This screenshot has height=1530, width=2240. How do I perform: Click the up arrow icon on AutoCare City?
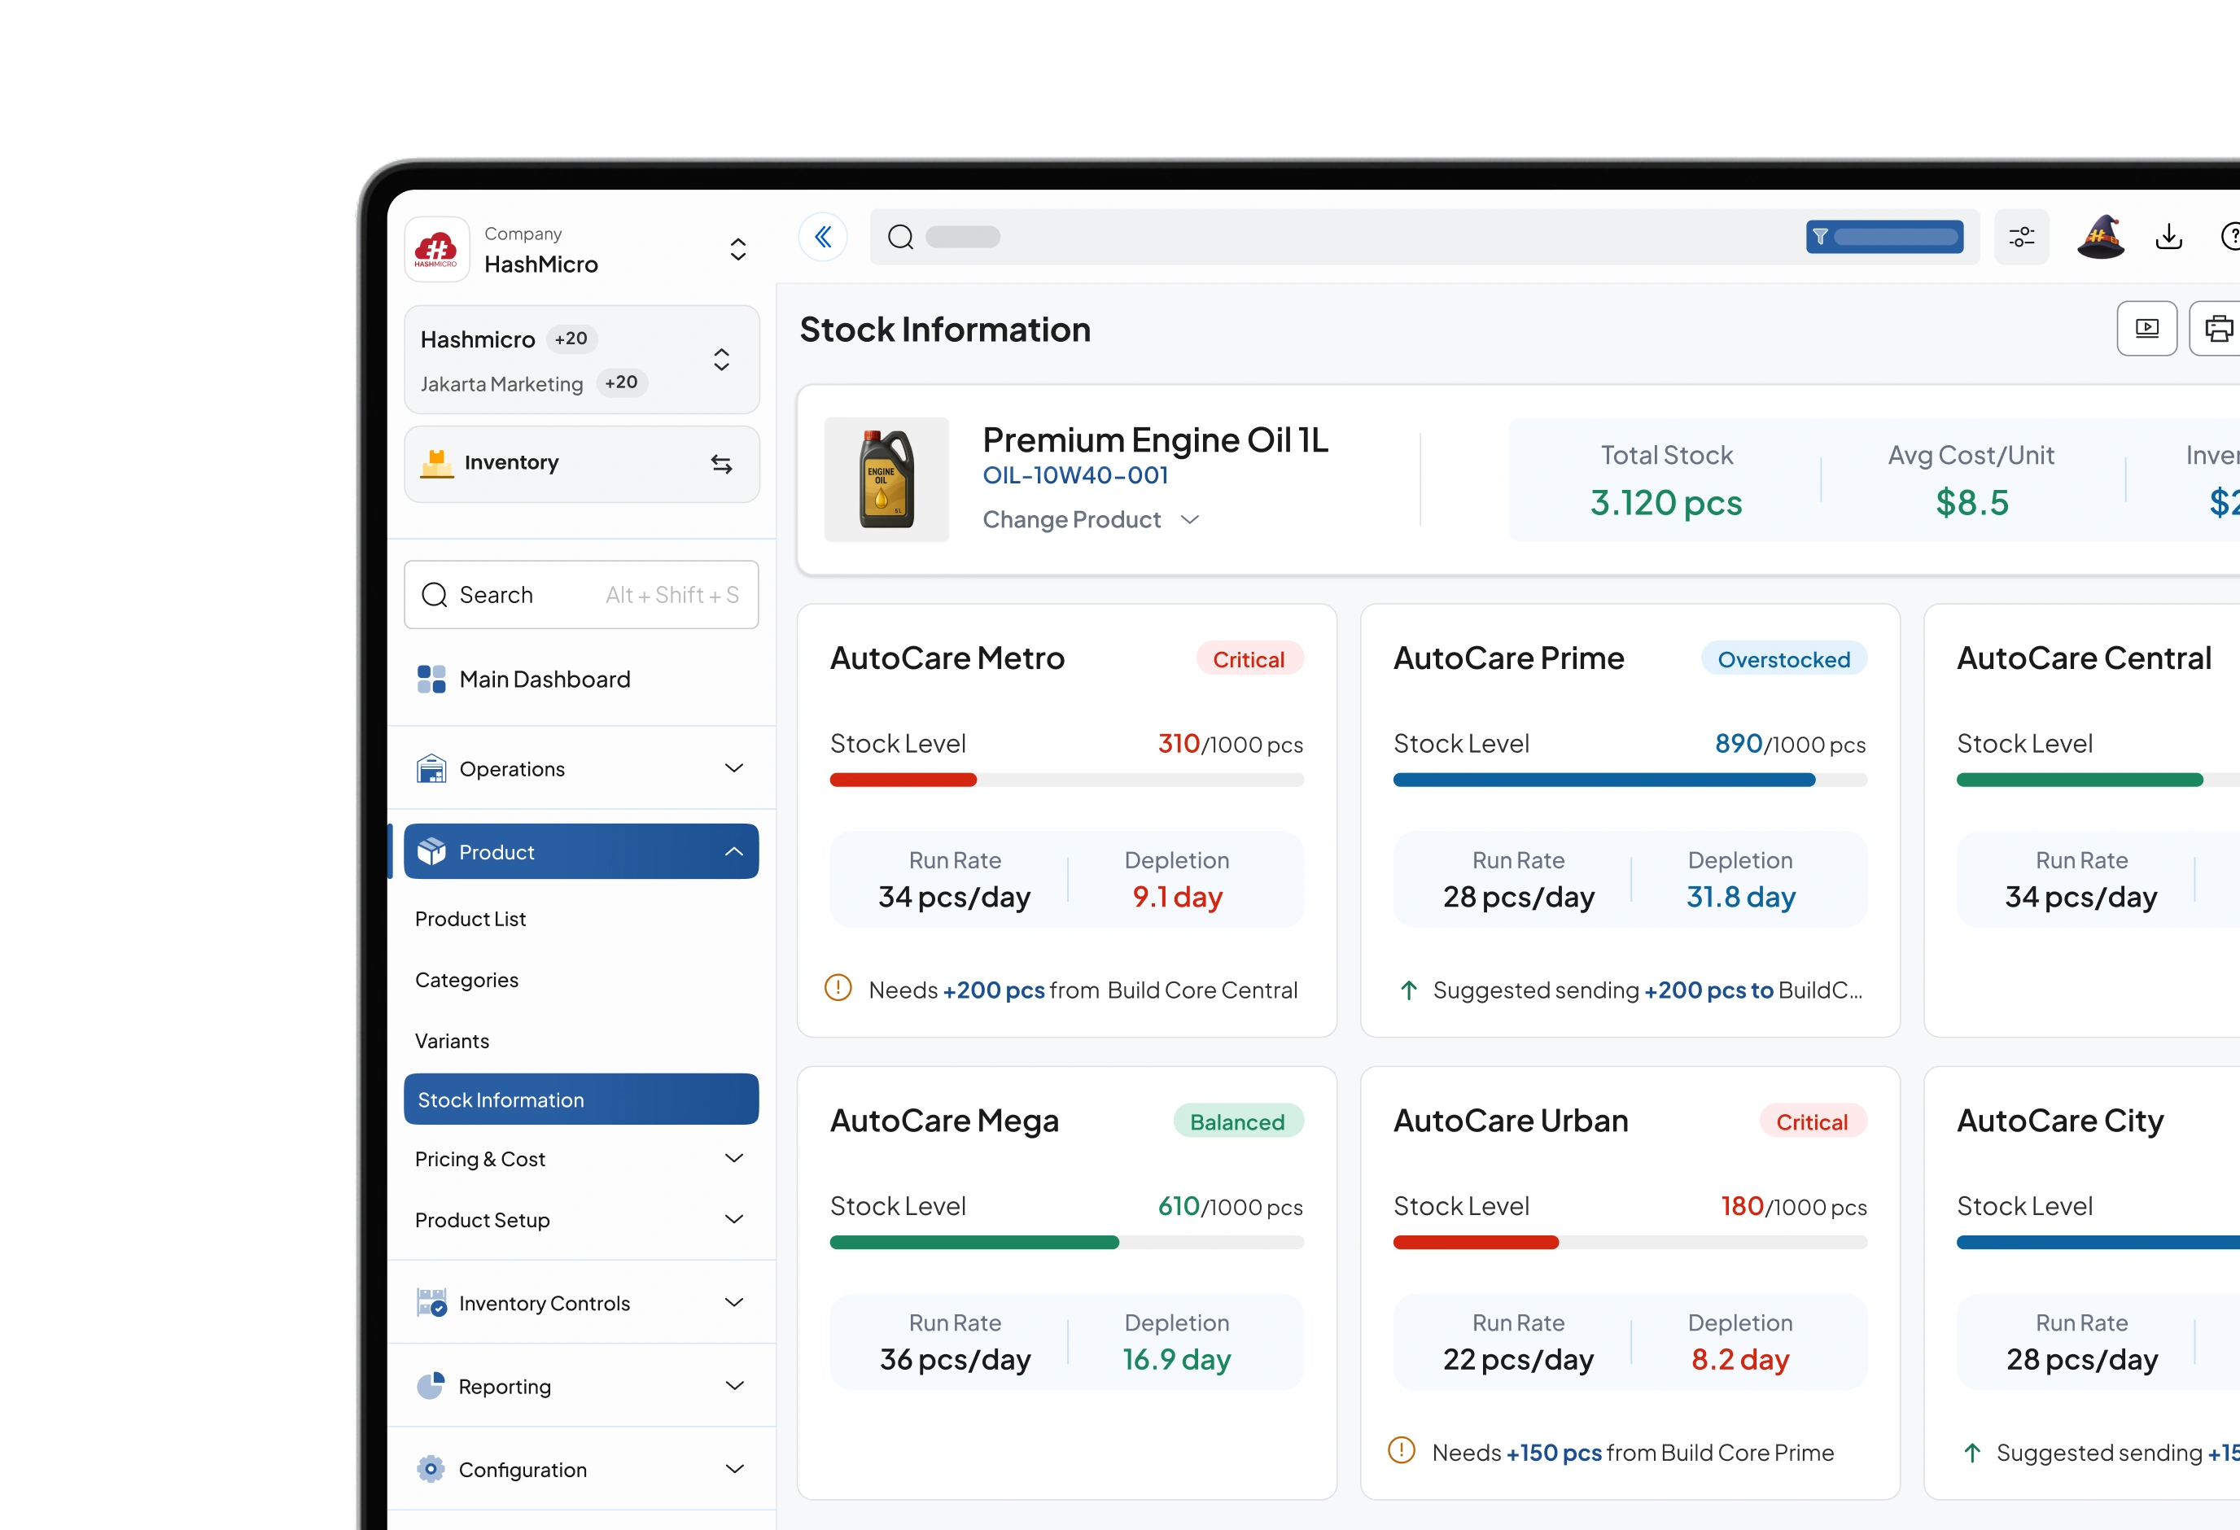point(1972,1453)
